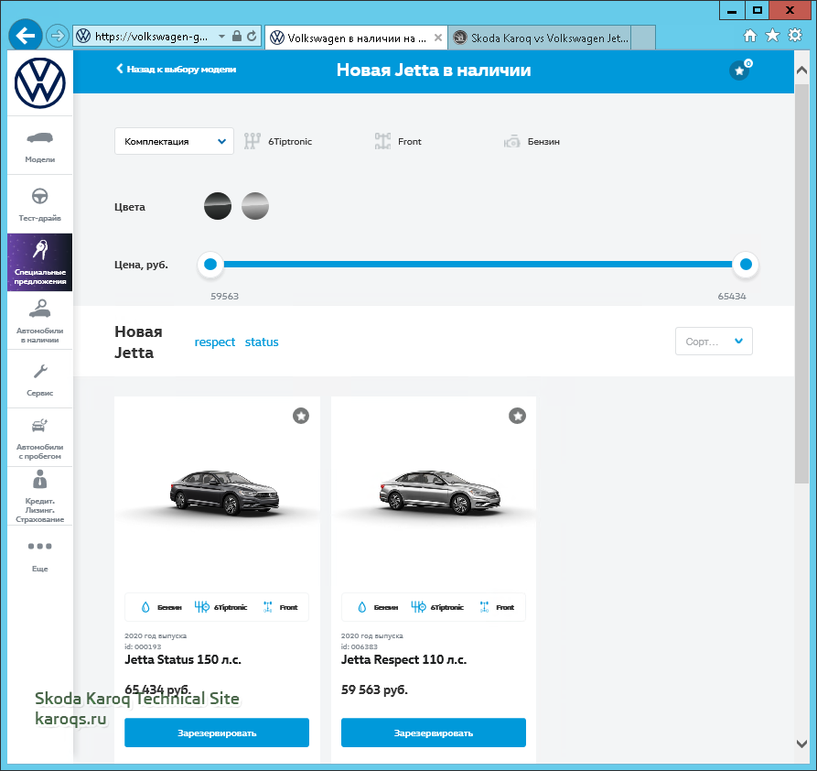This screenshot has width=817, height=771.
Task: Click the id: 006383 text
Action: coord(359,646)
